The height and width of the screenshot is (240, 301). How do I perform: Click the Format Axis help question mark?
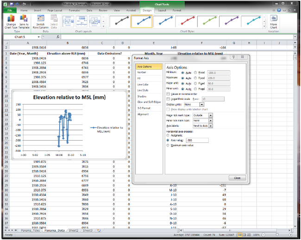[x=235, y=57]
